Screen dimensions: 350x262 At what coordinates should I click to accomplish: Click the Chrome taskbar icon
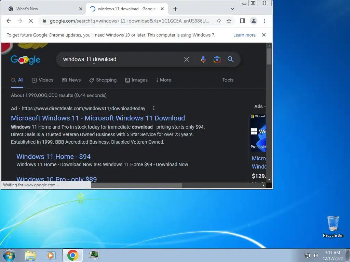click(x=72, y=255)
